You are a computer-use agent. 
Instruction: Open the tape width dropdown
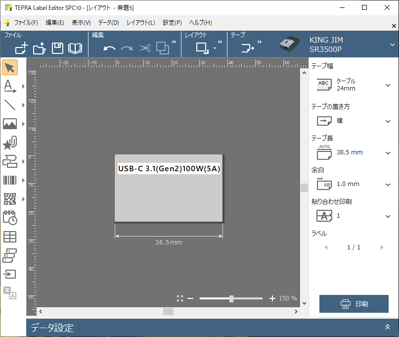click(388, 85)
